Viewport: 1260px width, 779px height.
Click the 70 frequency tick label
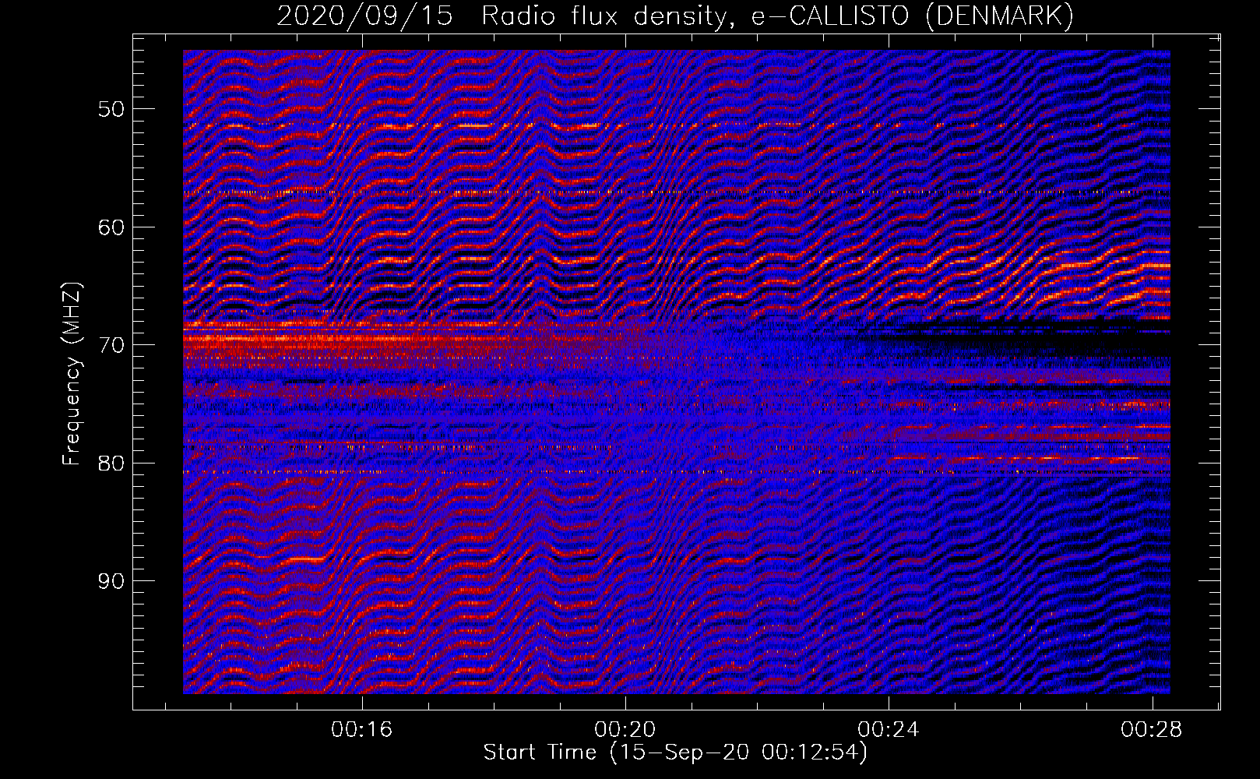[111, 345]
